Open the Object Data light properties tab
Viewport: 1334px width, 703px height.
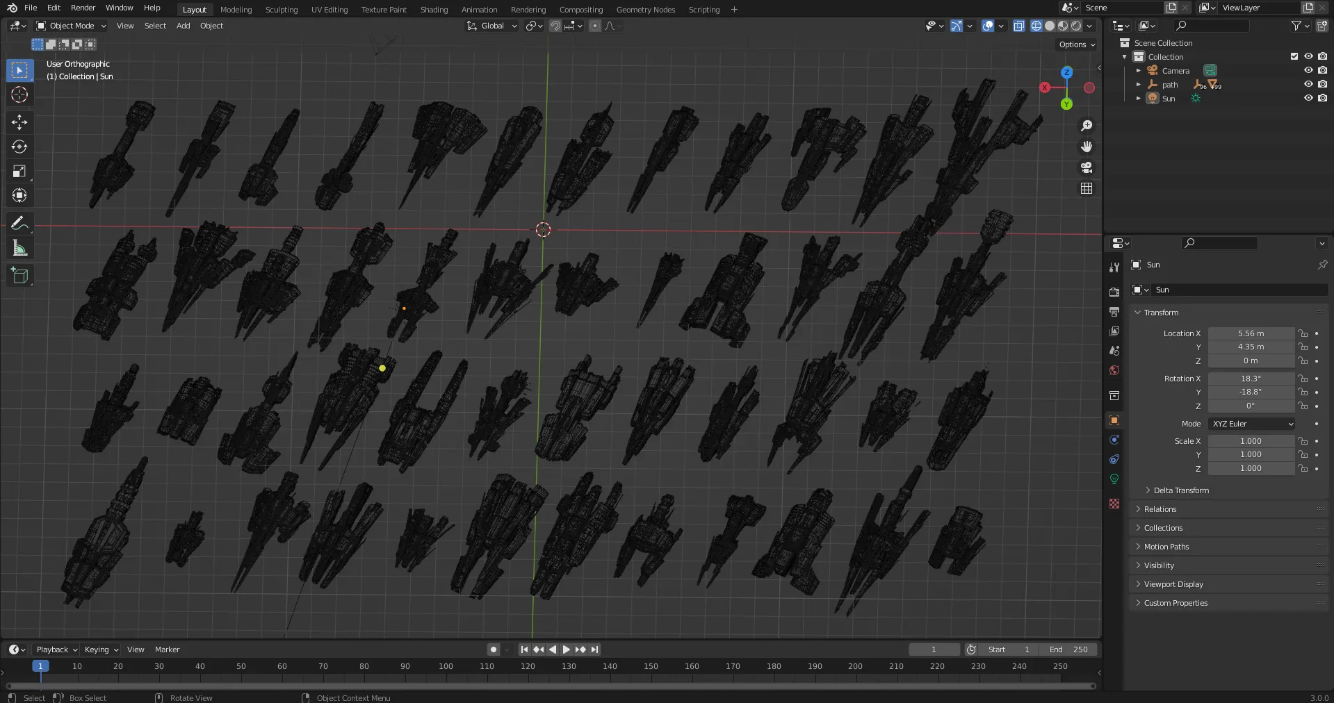click(x=1114, y=479)
